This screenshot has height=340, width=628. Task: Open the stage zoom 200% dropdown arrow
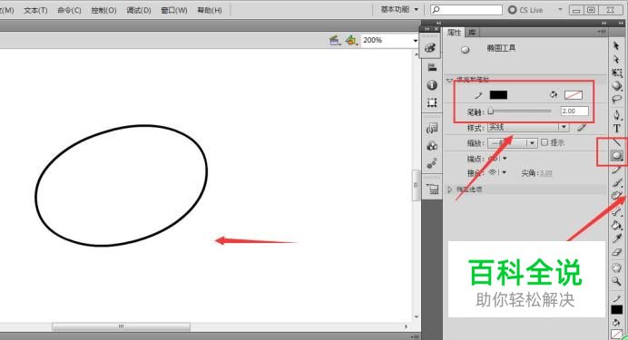(x=416, y=41)
